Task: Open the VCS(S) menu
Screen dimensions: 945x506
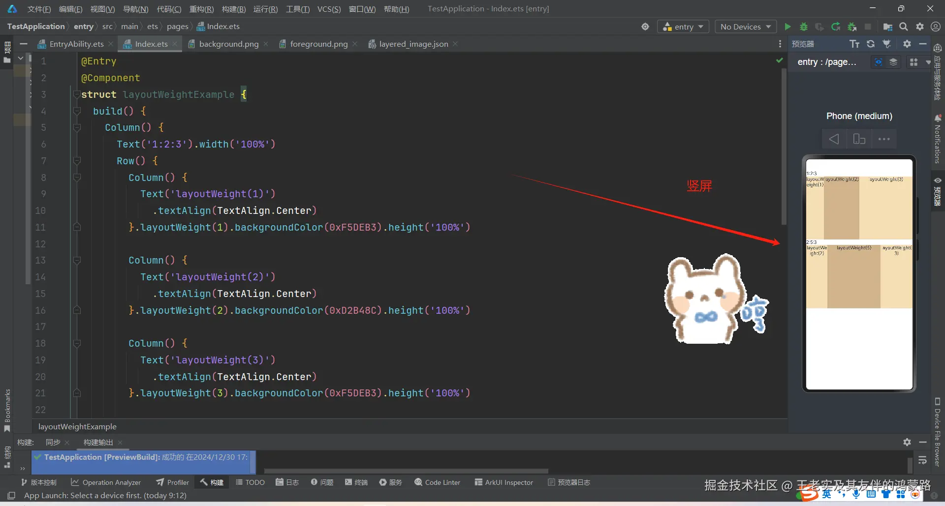Action: [x=329, y=9]
